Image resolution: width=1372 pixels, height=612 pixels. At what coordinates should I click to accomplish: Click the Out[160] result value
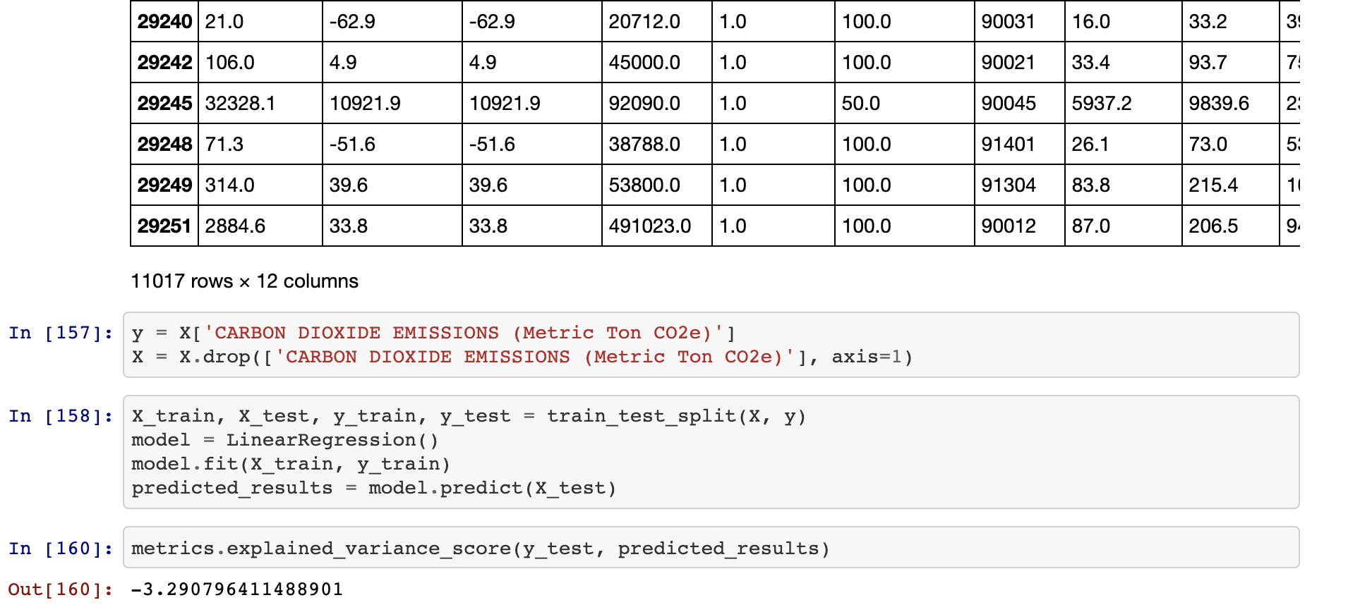click(236, 589)
